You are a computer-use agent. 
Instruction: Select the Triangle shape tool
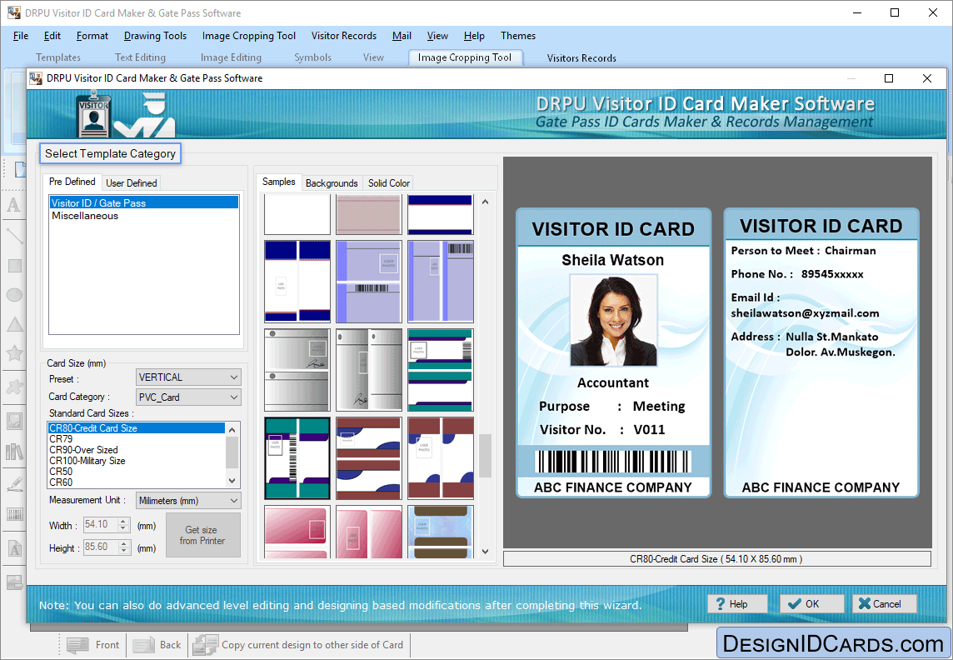pyautogui.click(x=13, y=324)
